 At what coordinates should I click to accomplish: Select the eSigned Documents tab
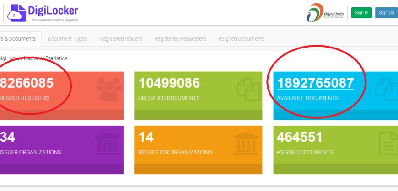point(242,39)
